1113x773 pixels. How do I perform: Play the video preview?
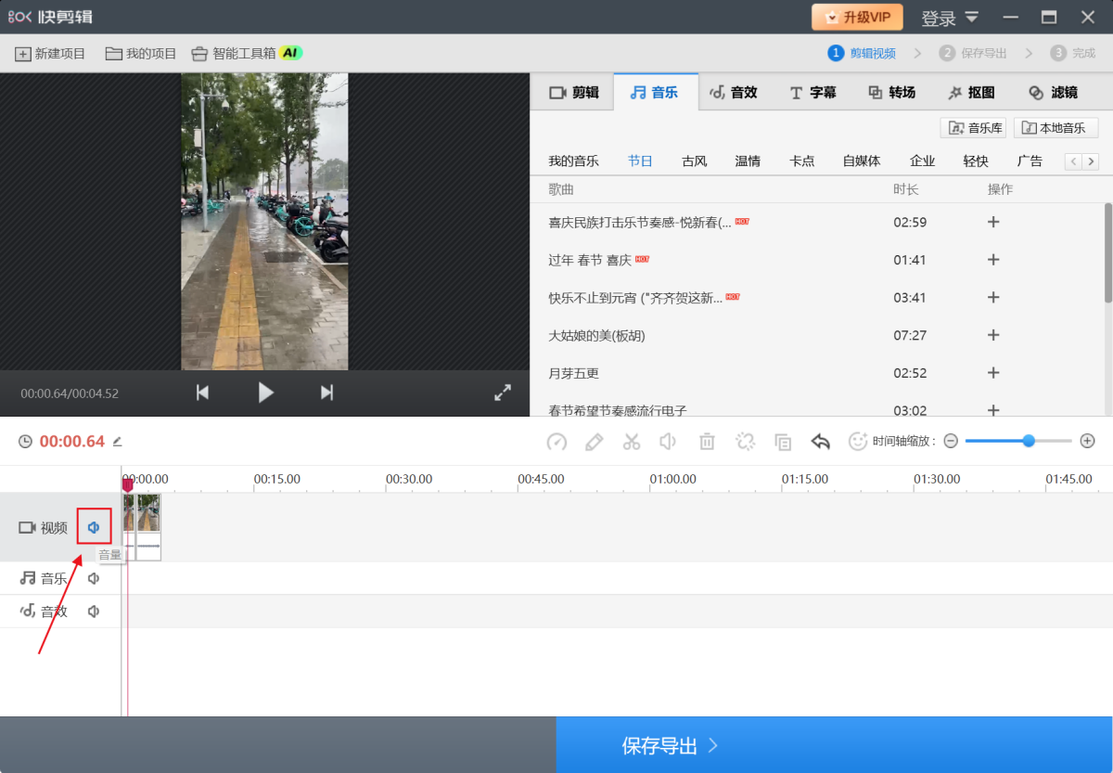pos(265,393)
